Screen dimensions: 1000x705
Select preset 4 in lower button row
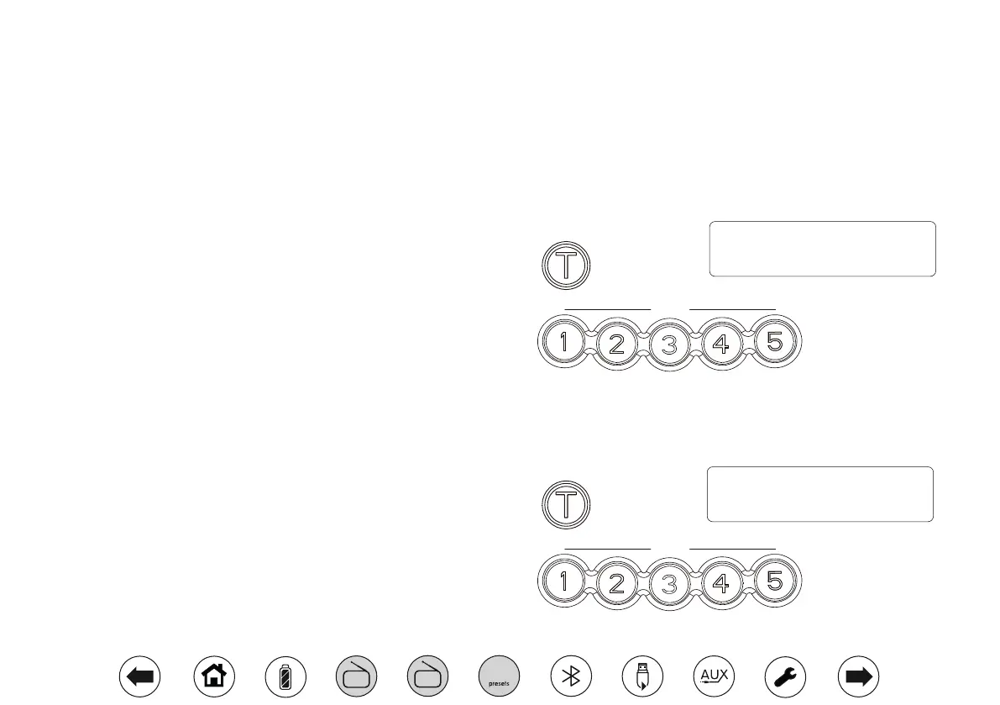721,584
